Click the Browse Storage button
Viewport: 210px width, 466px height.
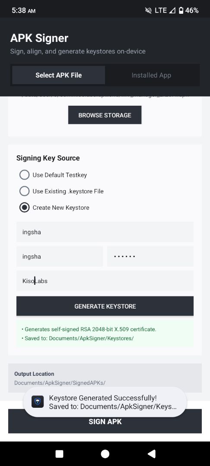pyautogui.click(x=105, y=115)
